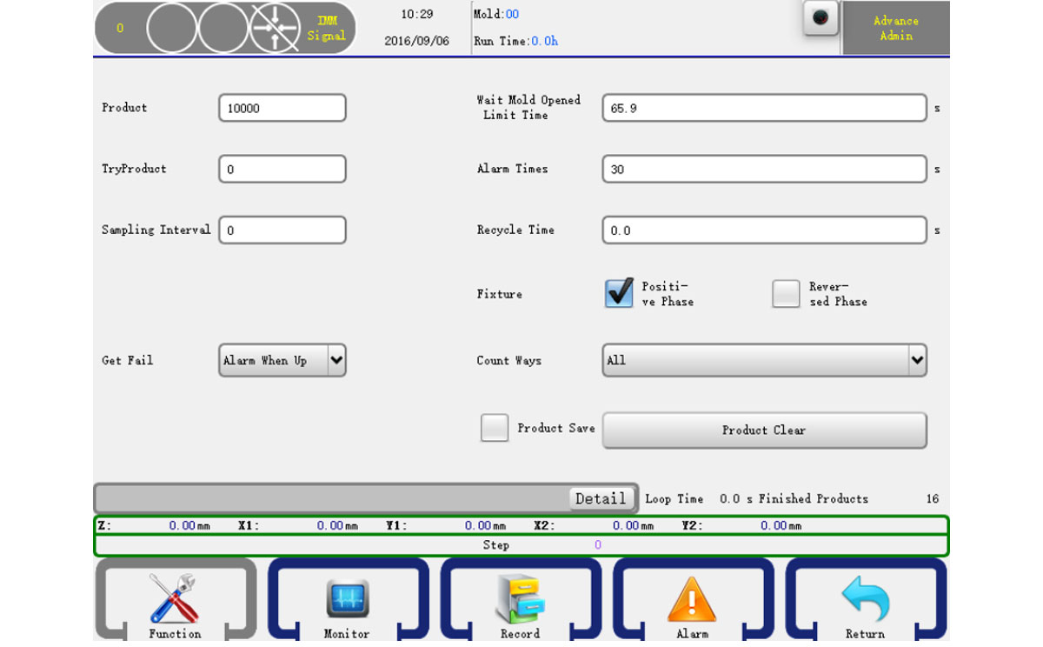Open the Record file cabinet icon
The width and height of the screenshot is (1043, 647).
click(520, 600)
